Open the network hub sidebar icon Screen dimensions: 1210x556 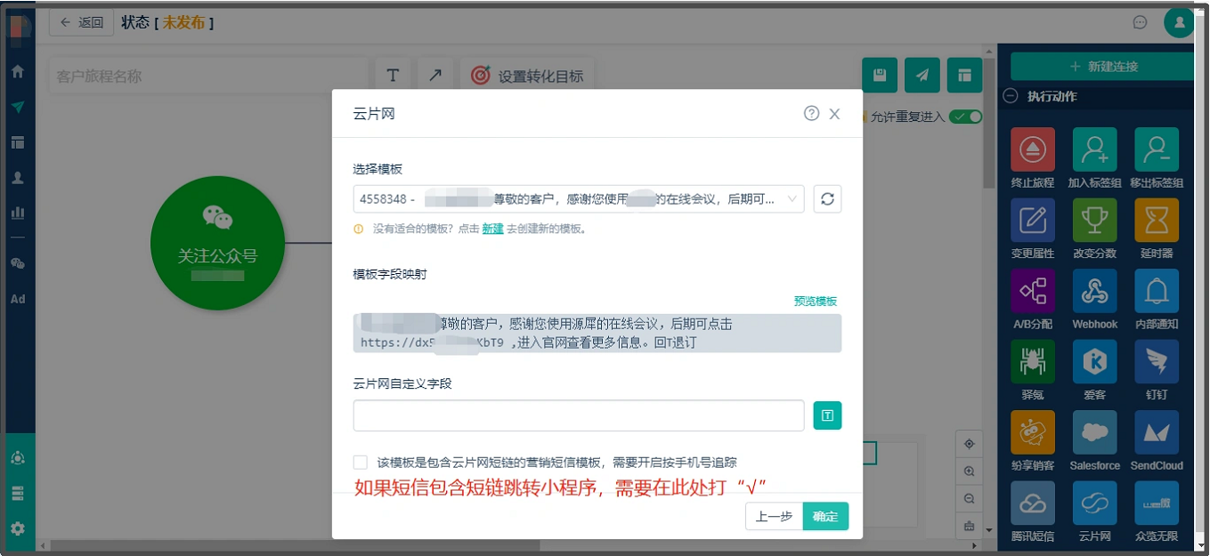pos(17,458)
